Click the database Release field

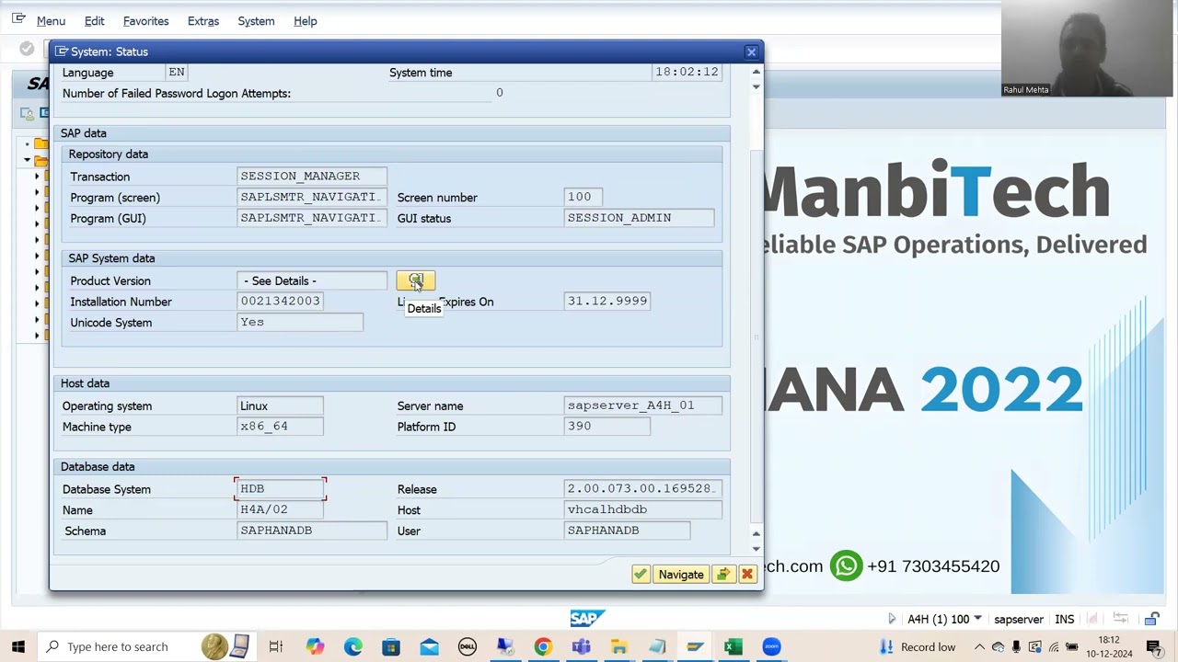(643, 489)
